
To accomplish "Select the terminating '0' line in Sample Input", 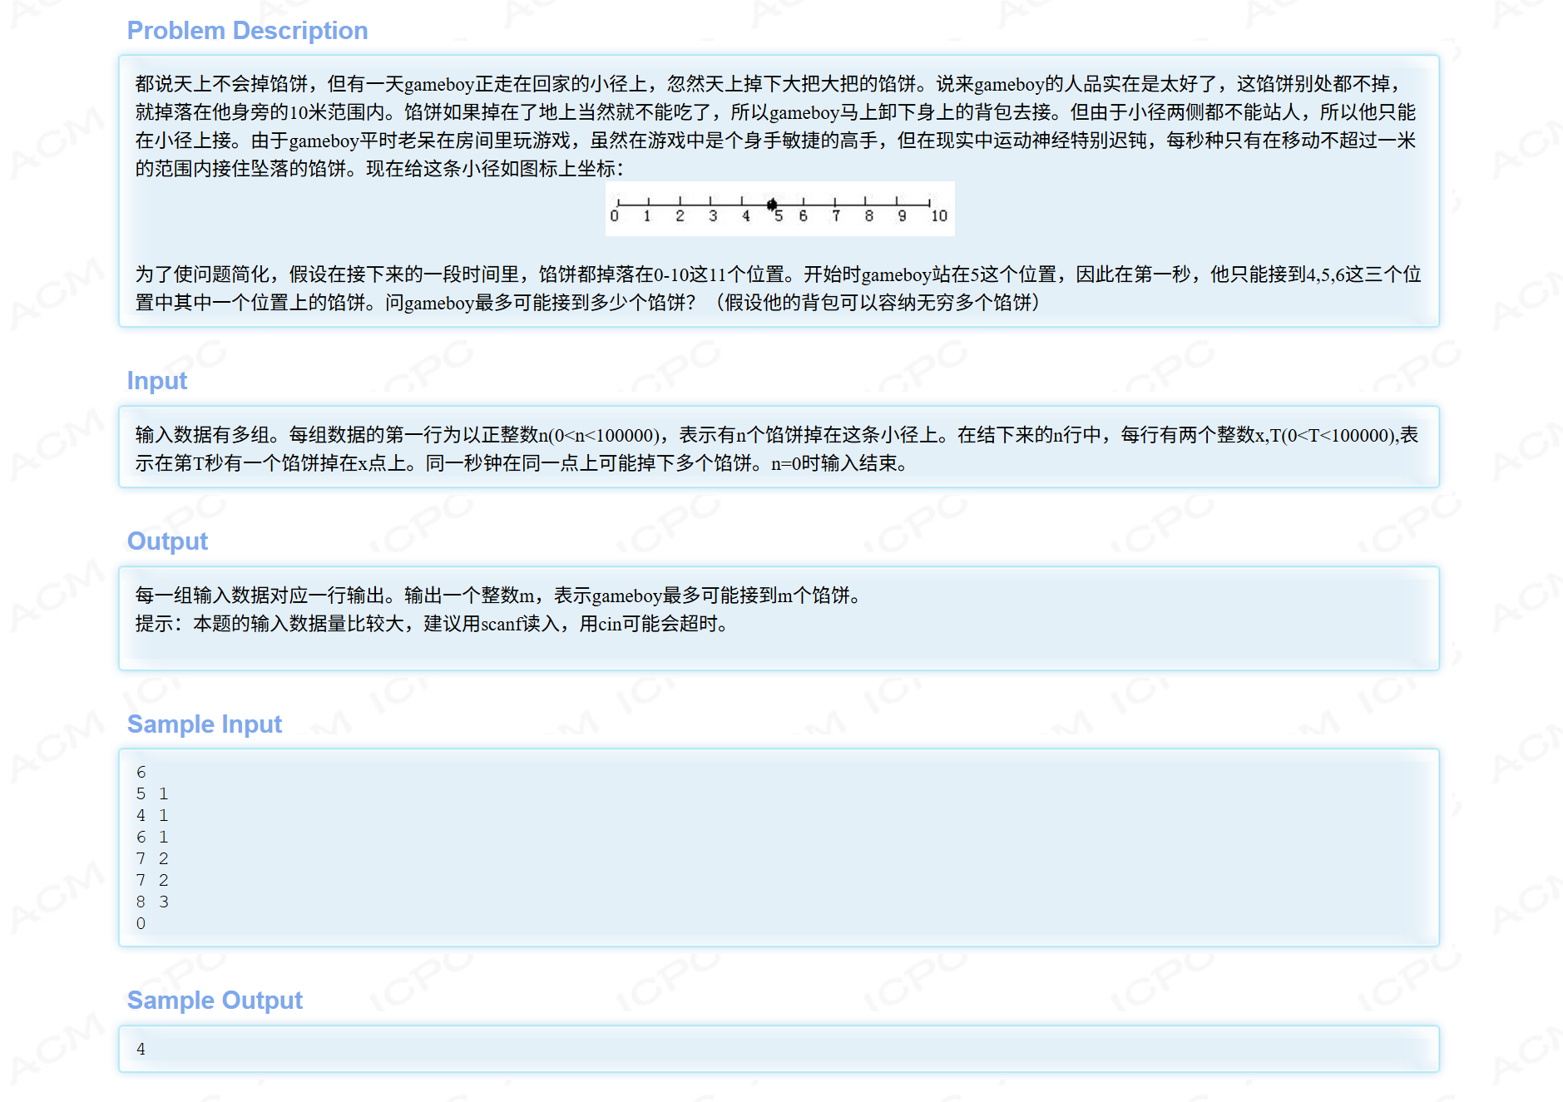I will pyautogui.click(x=141, y=923).
